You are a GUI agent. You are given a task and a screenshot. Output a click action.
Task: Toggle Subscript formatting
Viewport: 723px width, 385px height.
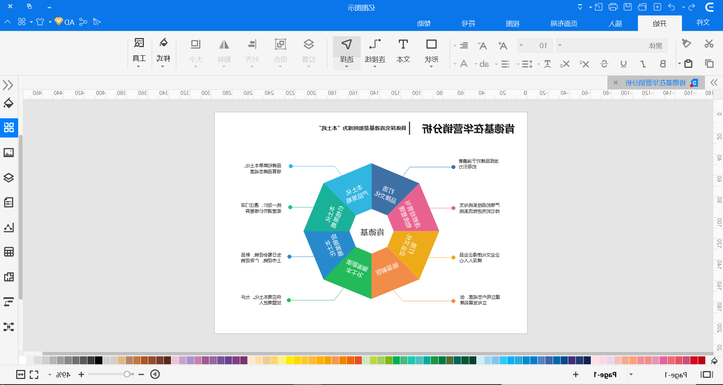[x=565, y=64]
